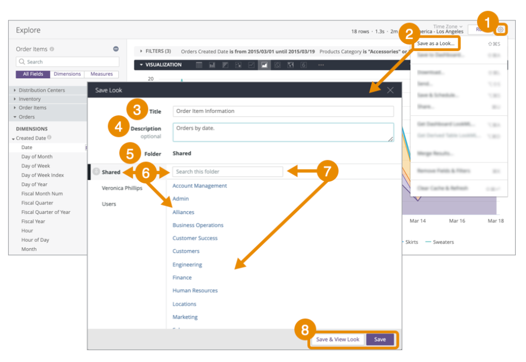Viewport: 526px width, 362px height.
Task: Click the purple Save button
Action: tap(380, 339)
